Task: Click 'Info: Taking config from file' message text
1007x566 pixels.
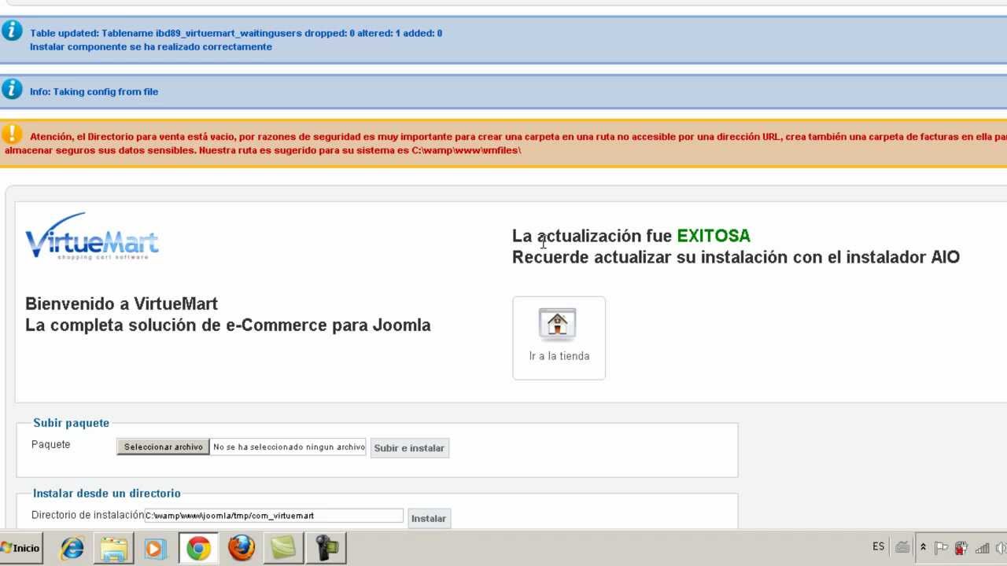Action: (x=94, y=91)
